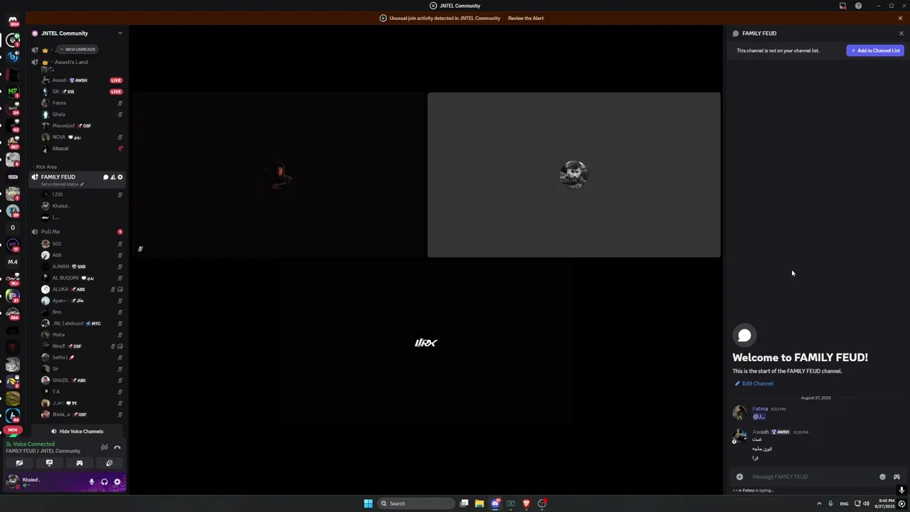Open emoji picker in message box
The width and height of the screenshot is (910, 512).
pyautogui.click(x=882, y=477)
